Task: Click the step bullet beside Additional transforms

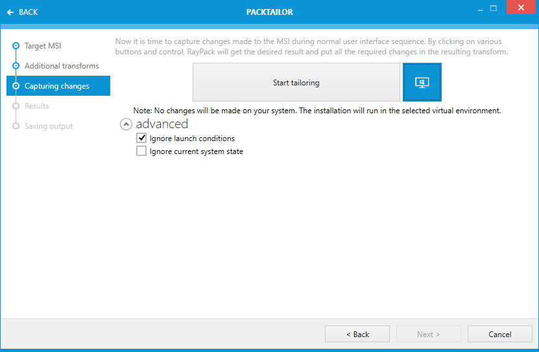Action: tap(16, 66)
